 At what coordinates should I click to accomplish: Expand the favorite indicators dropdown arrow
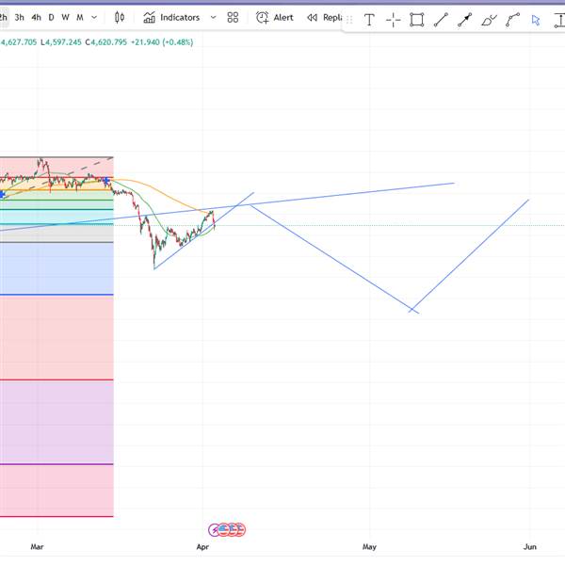click(x=214, y=17)
